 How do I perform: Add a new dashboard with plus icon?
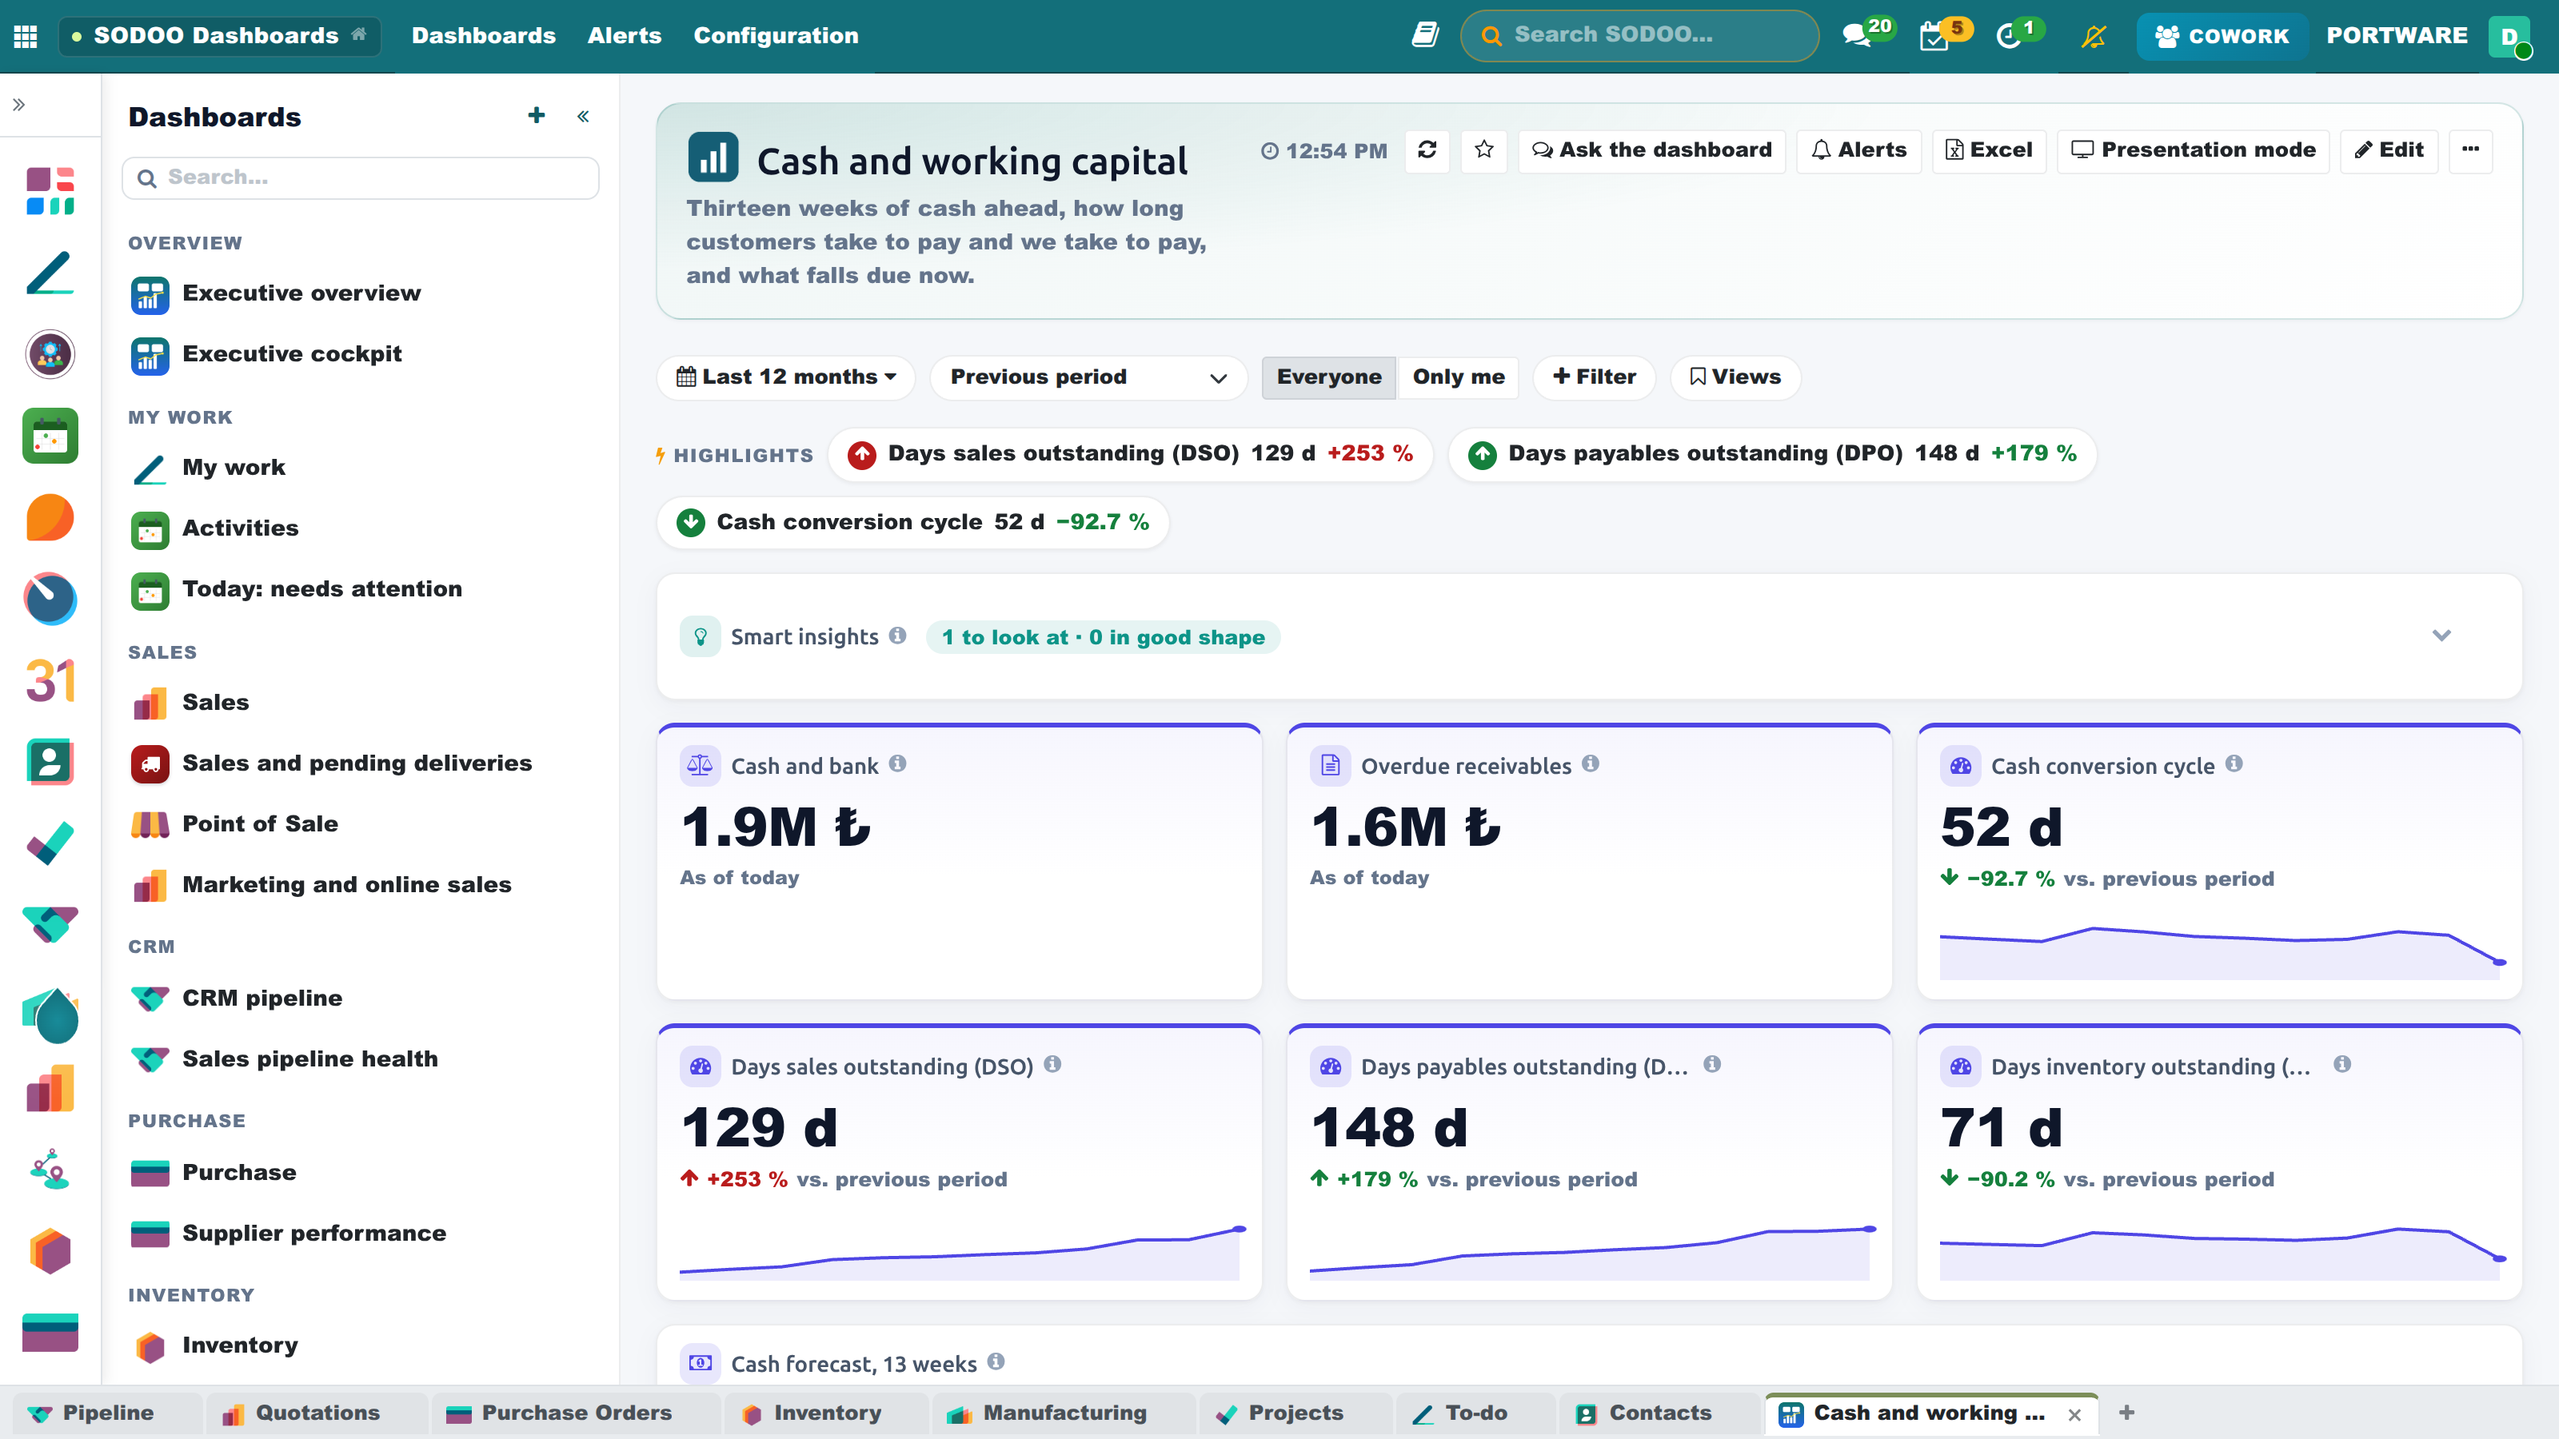tap(537, 115)
